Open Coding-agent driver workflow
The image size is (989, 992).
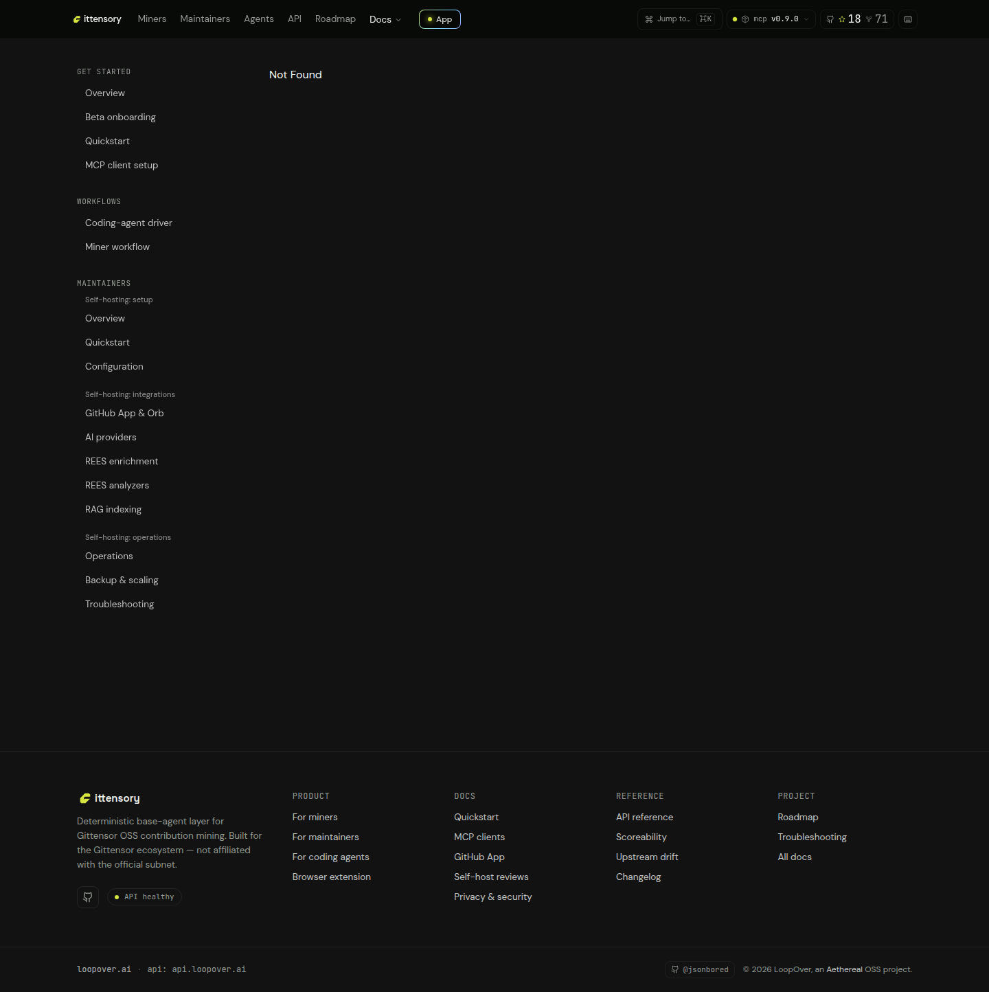click(128, 223)
